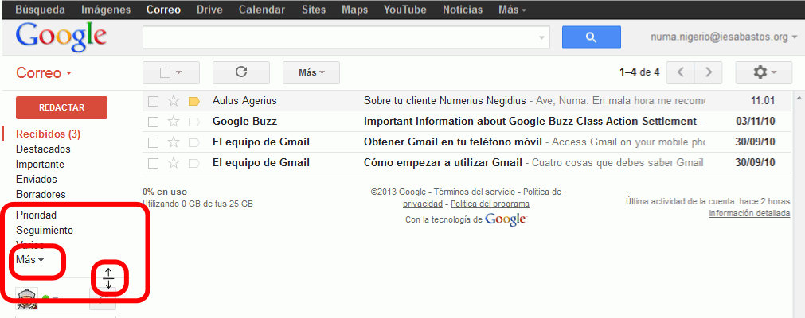
Task: Open the settings gear menu
Action: click(764, 72)
